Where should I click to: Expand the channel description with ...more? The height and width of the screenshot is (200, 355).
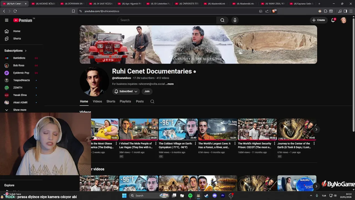(169, 84)
